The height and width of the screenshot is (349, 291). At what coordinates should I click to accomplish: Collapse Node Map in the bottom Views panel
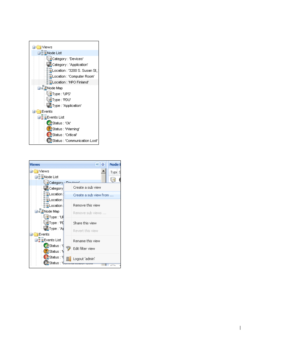coord(36,212)
